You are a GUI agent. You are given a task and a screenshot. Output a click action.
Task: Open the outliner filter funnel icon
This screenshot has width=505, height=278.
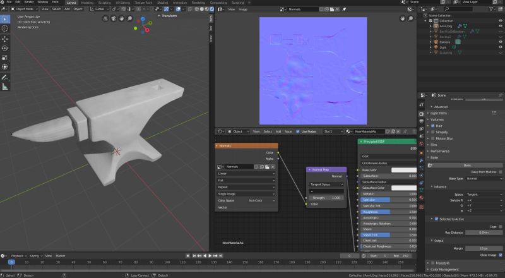click(492, 9)
